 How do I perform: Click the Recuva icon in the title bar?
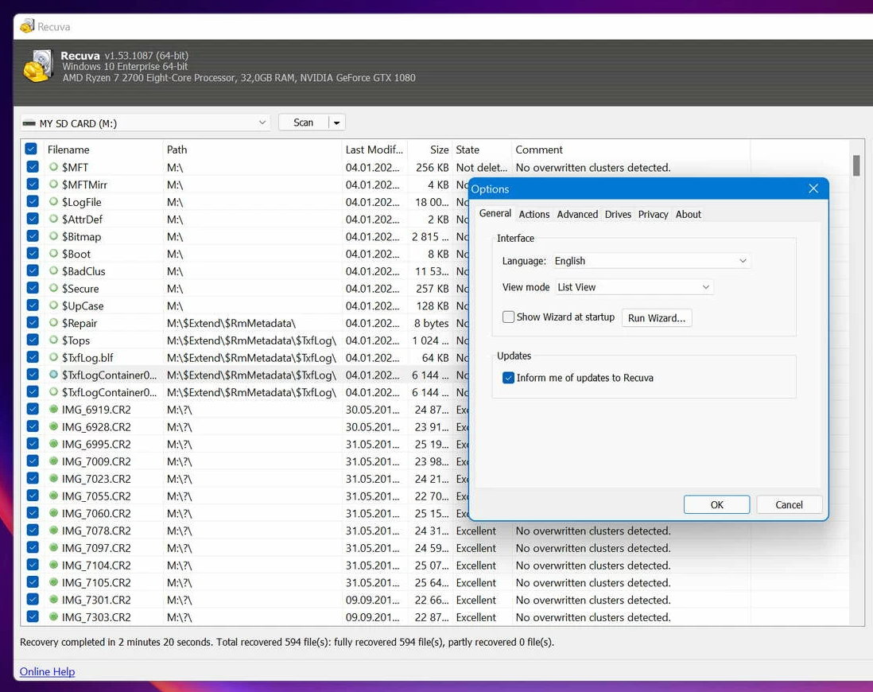[x=27, y=26]
